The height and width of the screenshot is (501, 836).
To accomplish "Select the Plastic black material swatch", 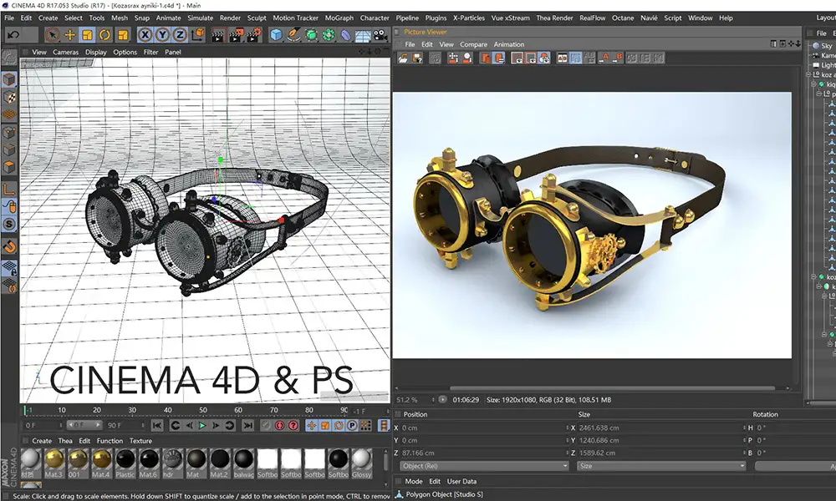I will click(125, 463).
